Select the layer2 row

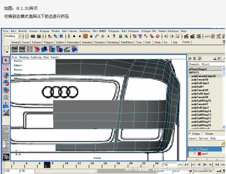click(205, 149)
